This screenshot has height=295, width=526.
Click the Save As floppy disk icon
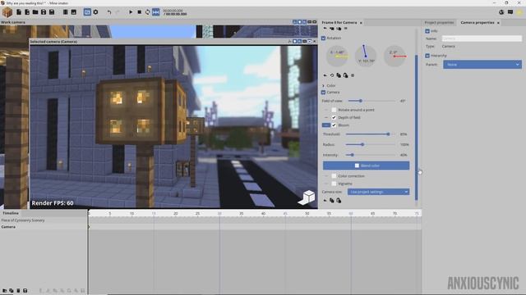(x=52, y=12)
